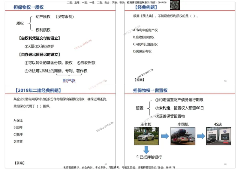Click the blue arrow between 王老板 and 李司机 photos
The height and width of the screenshot is (170, 240).
point(165,136)
